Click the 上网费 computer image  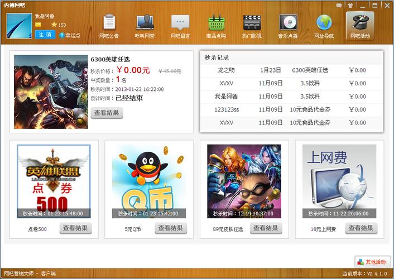pyautogui.click(x=339, y=181)
